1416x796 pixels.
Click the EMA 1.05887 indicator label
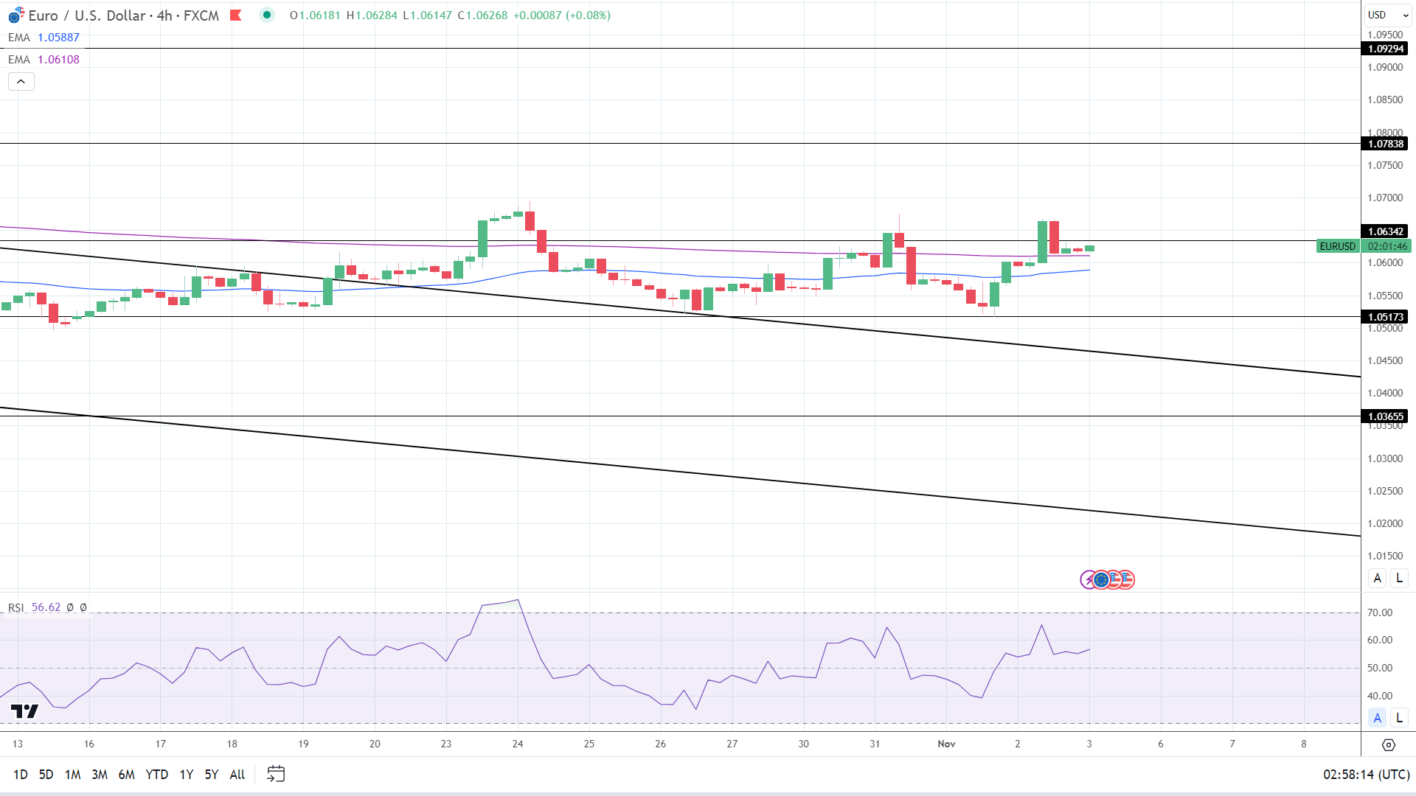(44, 38)
